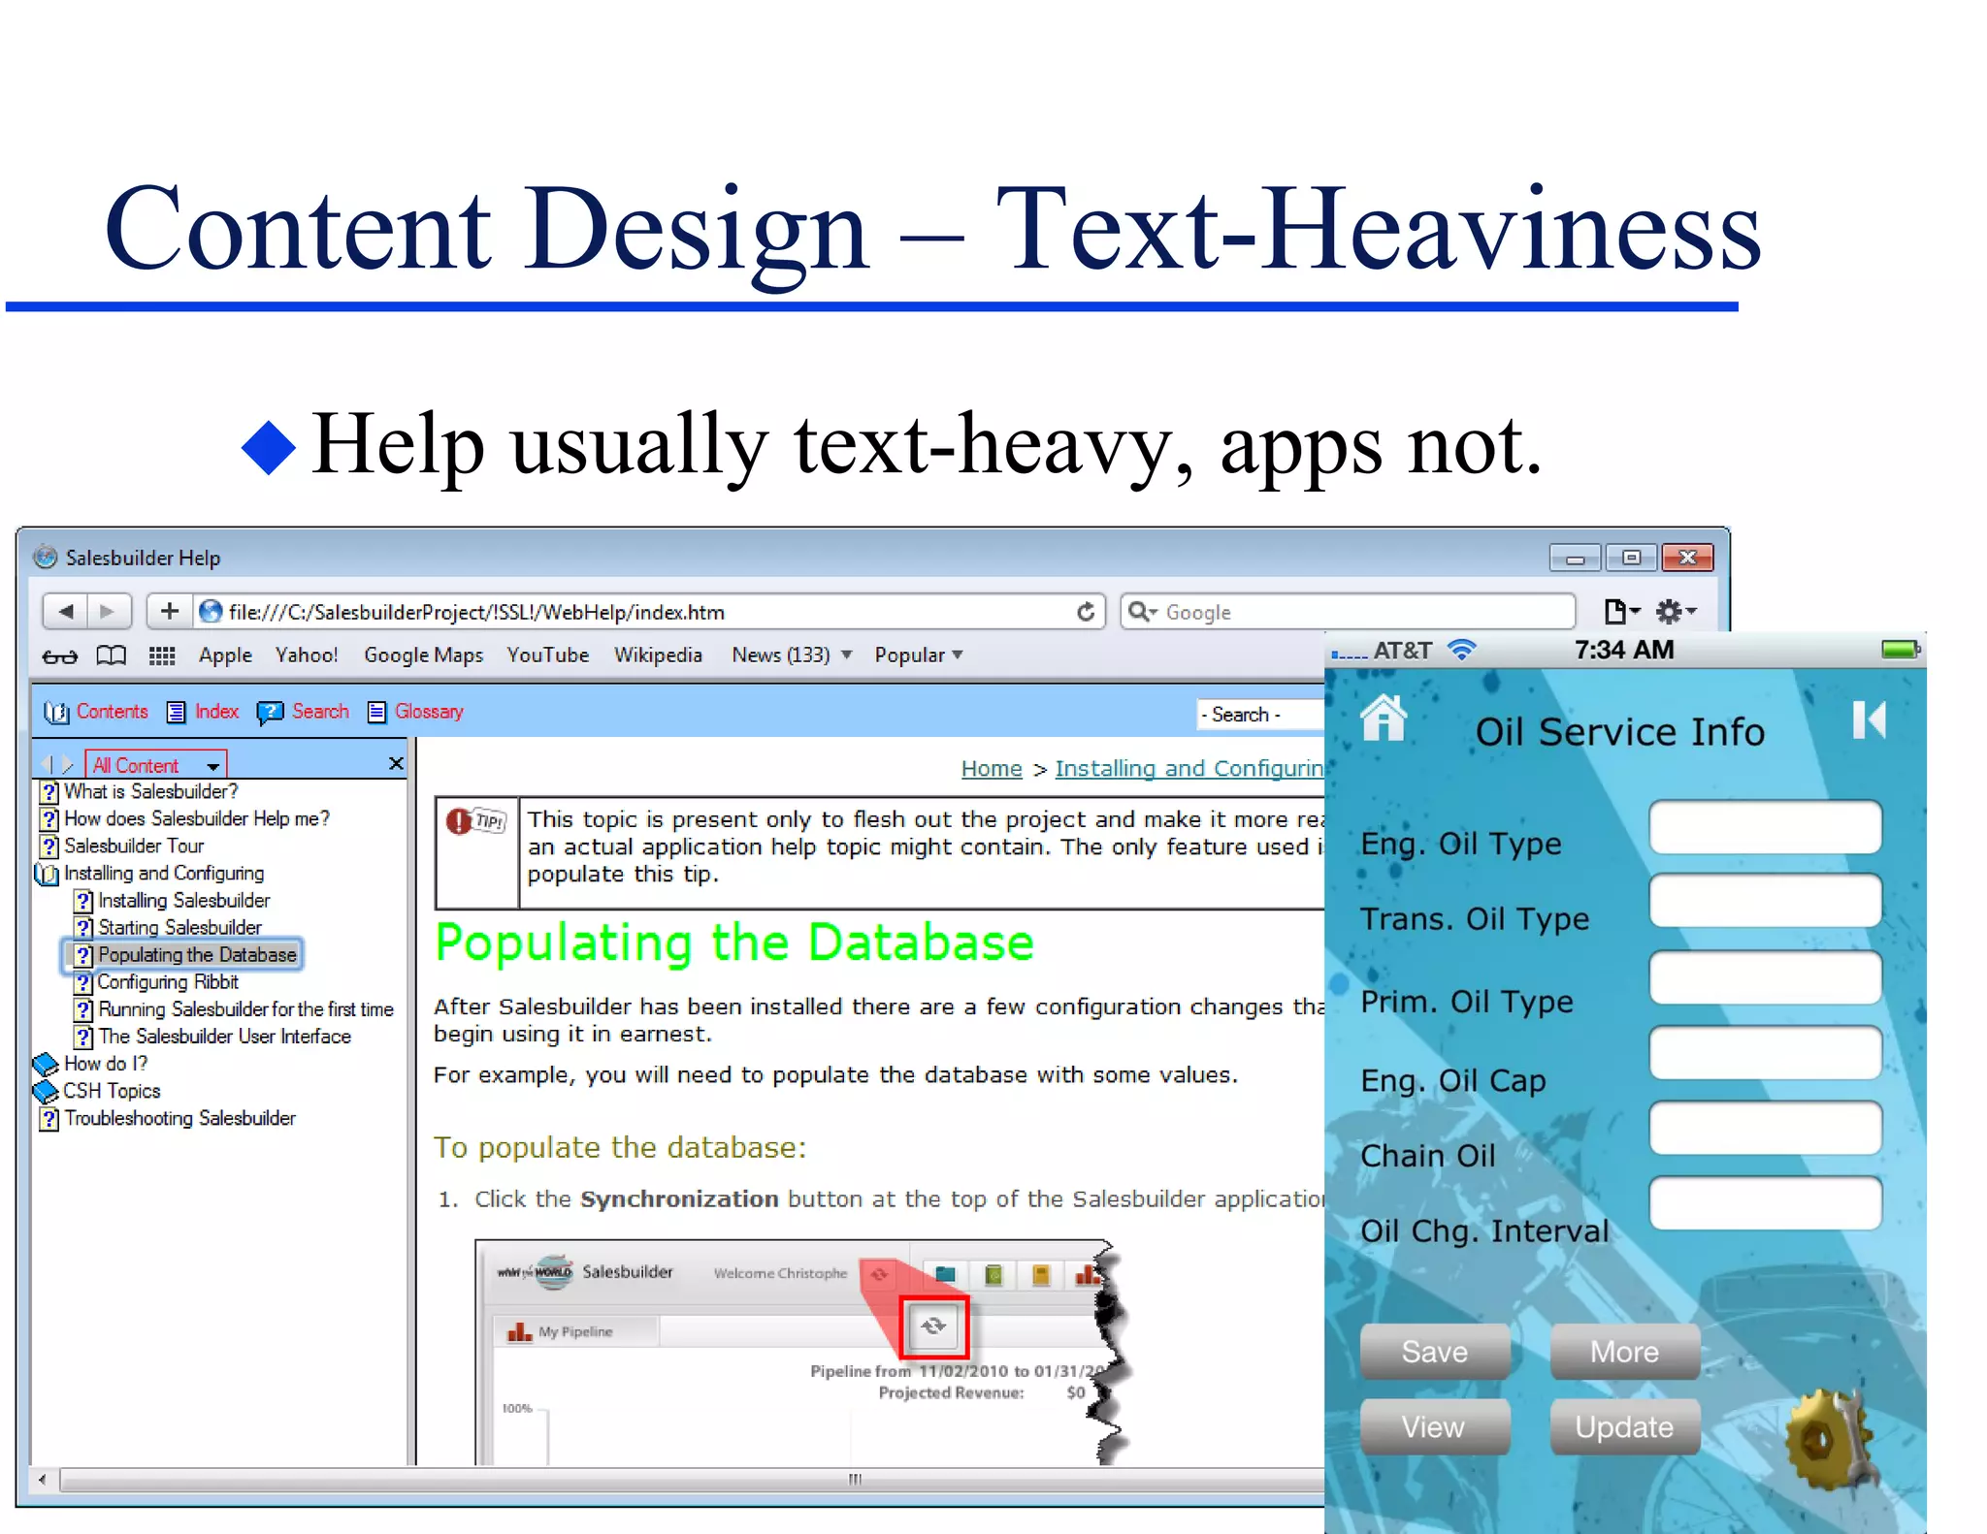Screen dimensions: 1987x1534
Task: Click the navigation pane previous arrow
Action: 48,765
